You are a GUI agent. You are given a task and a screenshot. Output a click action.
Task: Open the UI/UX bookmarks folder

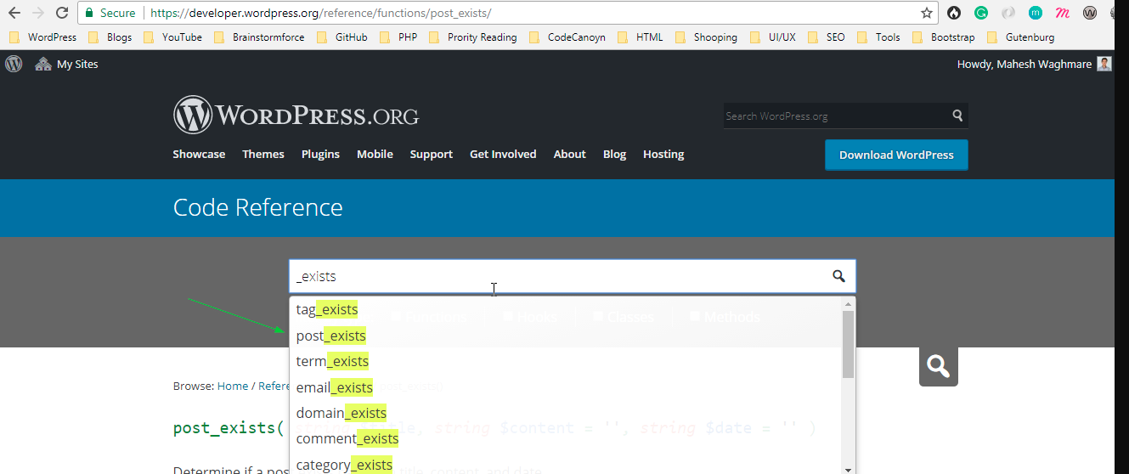click(x=772, y=37)
